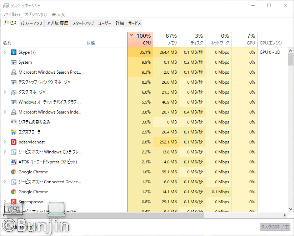
Task: Expand the Microsoft Windows Search Inde... row
Action: click(x=5, y=112)
